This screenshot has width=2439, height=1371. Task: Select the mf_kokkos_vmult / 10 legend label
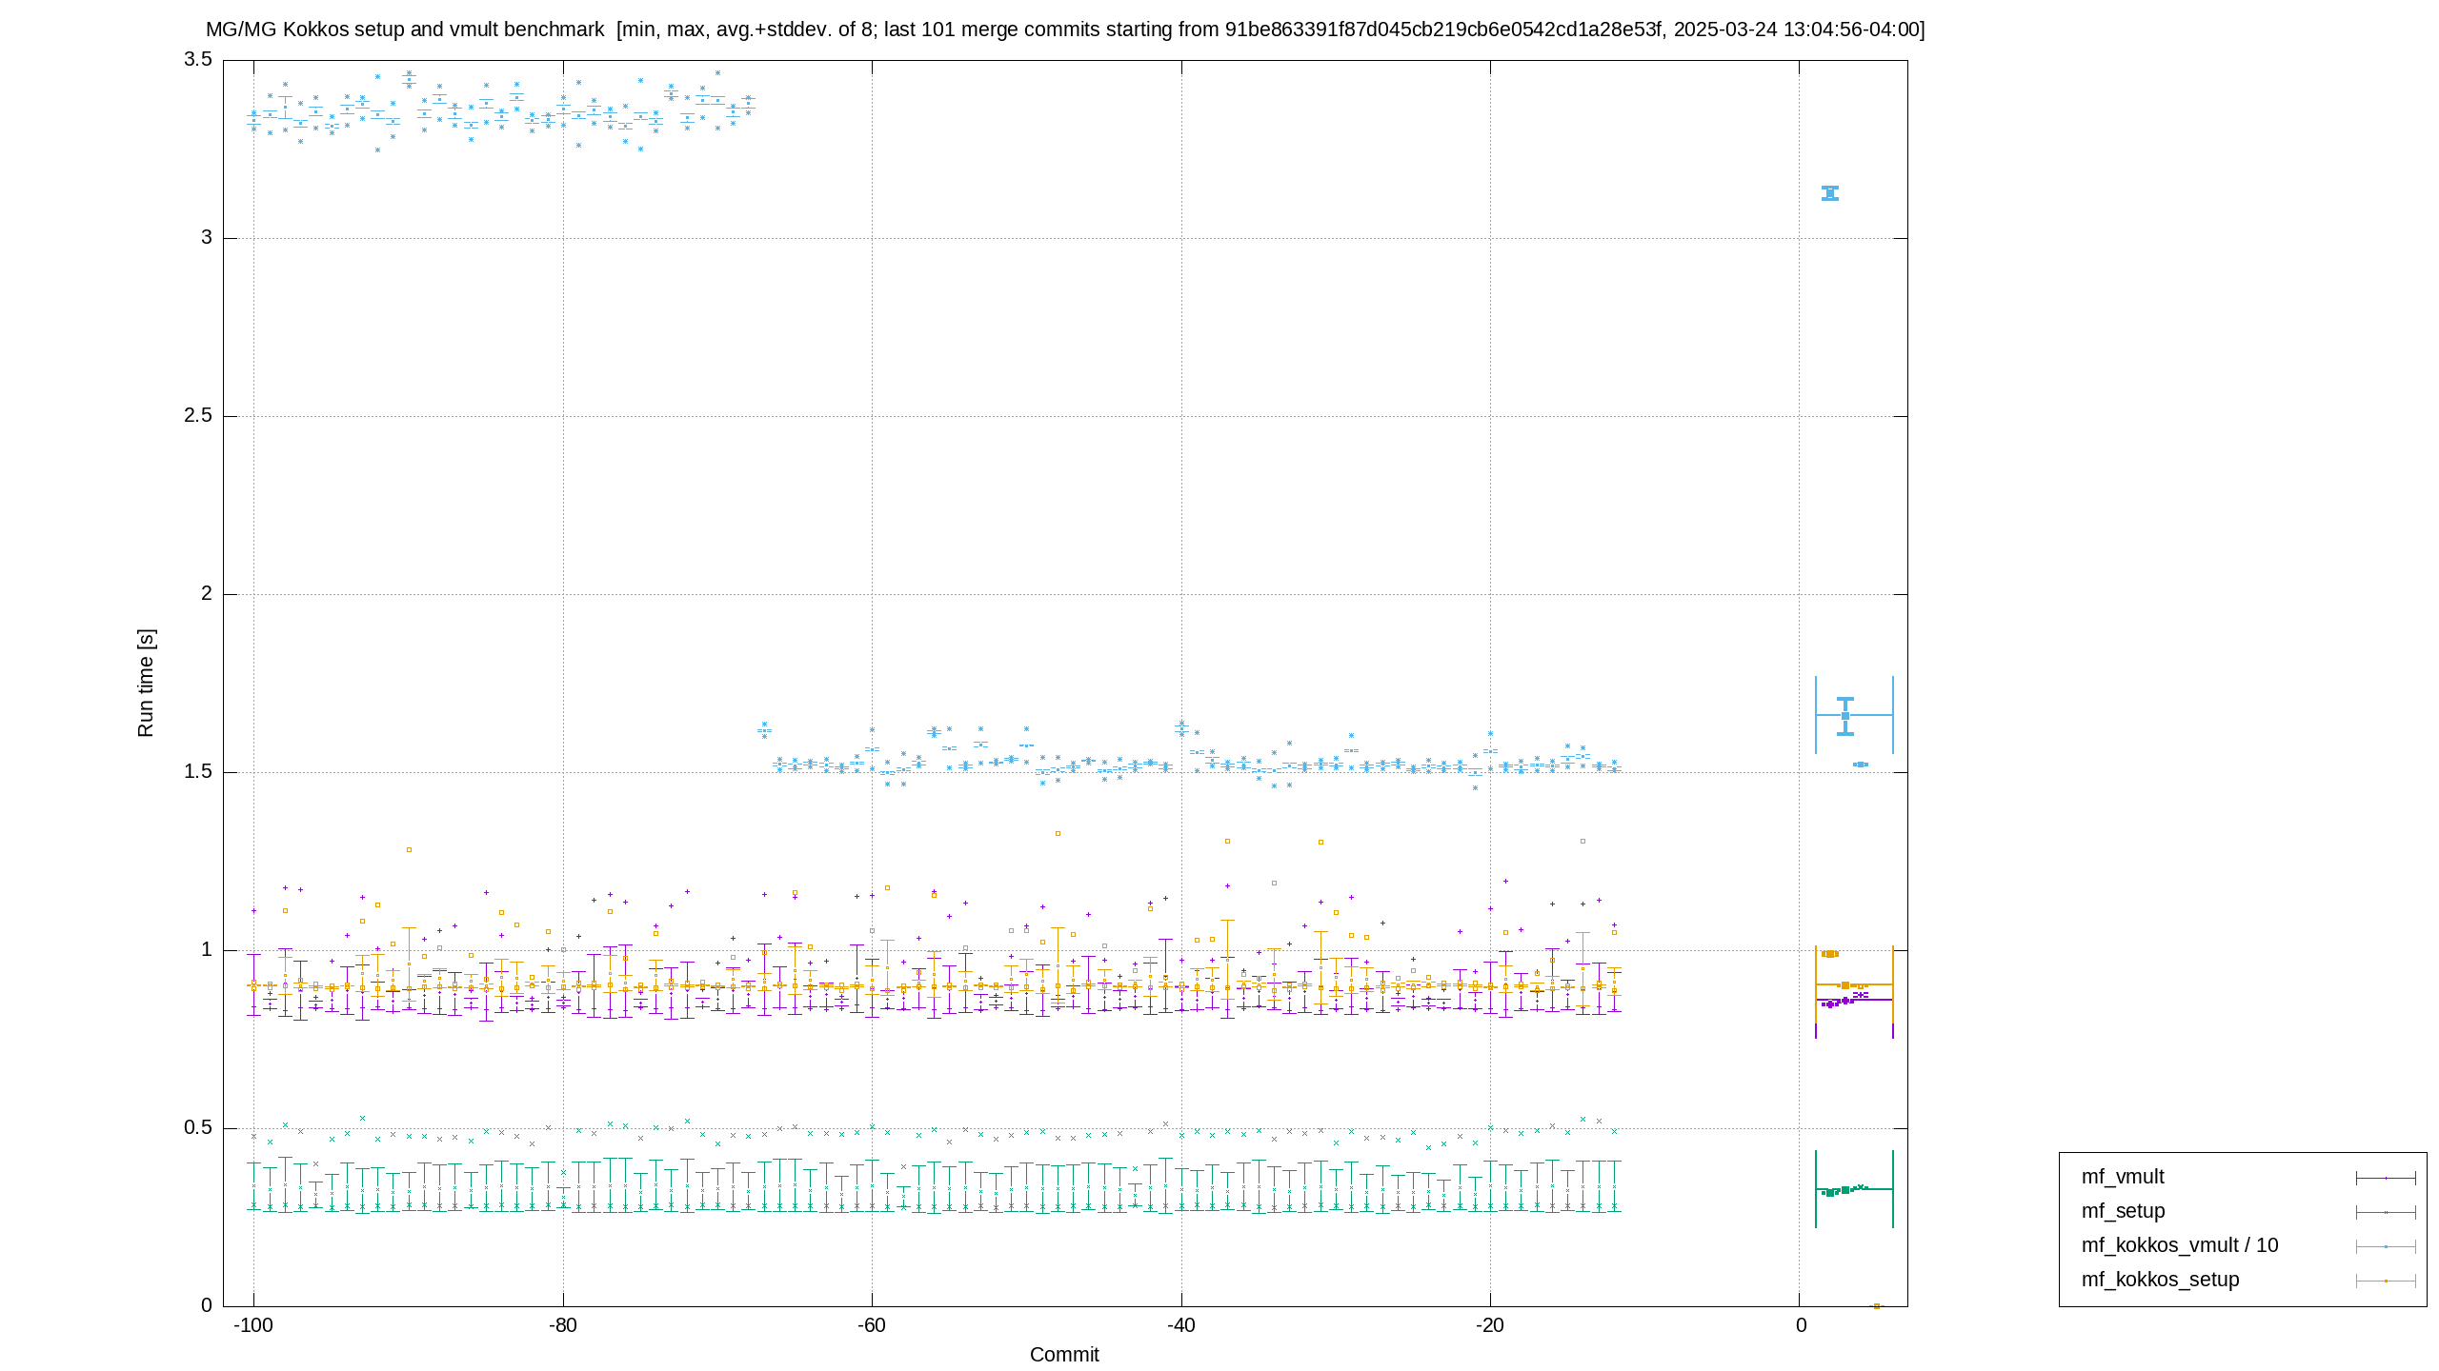2179,1245
